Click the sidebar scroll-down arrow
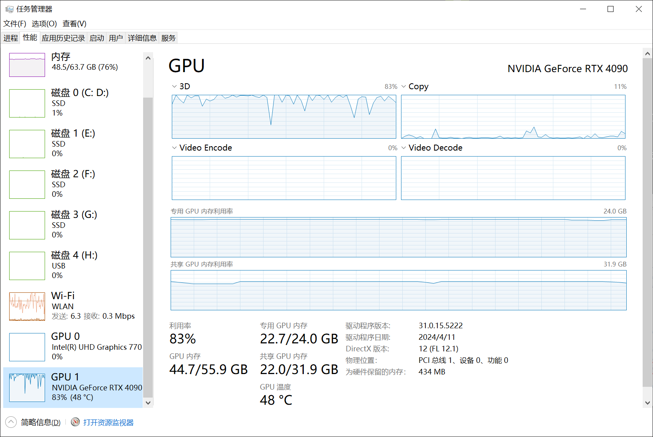This screenshot has height=437, width=653. [148, 403]
